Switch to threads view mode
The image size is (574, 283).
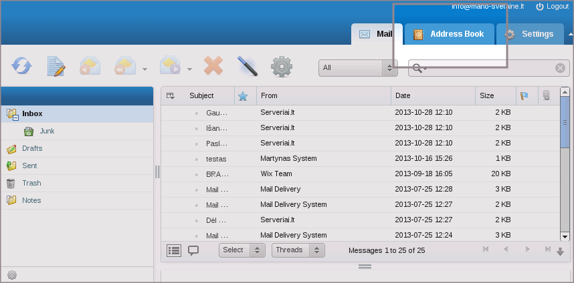[193, 250]
